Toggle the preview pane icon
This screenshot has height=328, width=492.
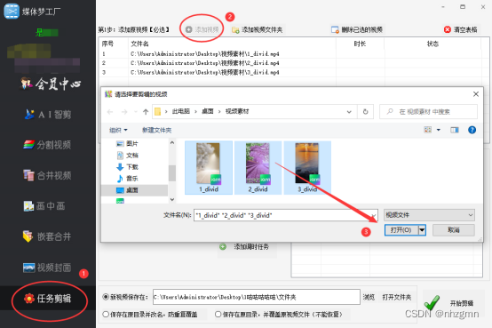455,130
